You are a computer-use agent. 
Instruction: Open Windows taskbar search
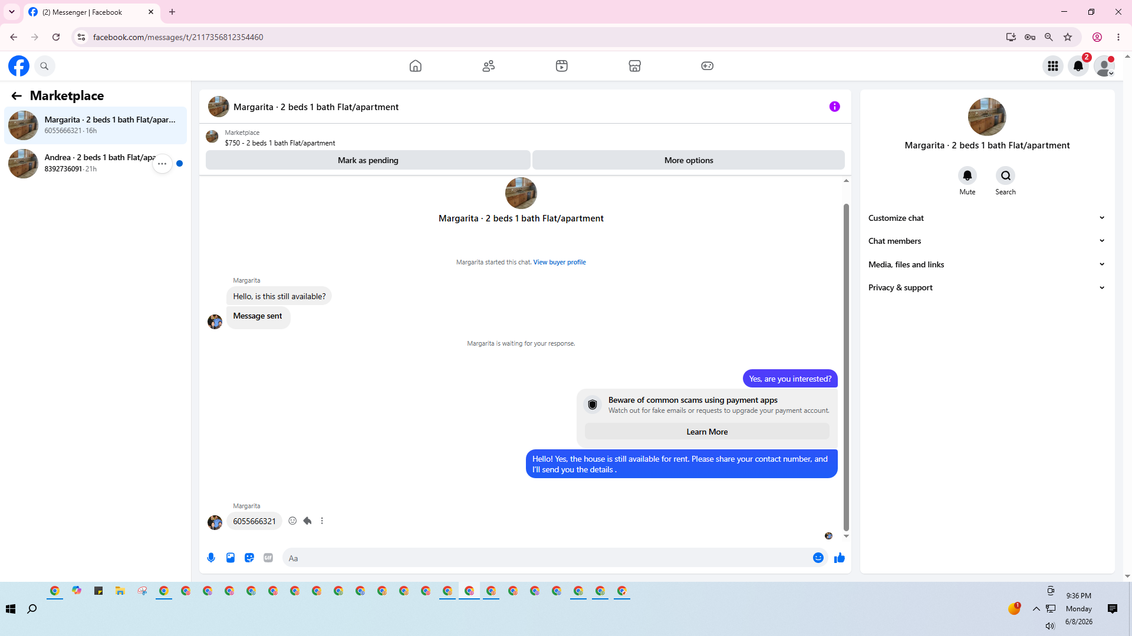pos(32,609)
